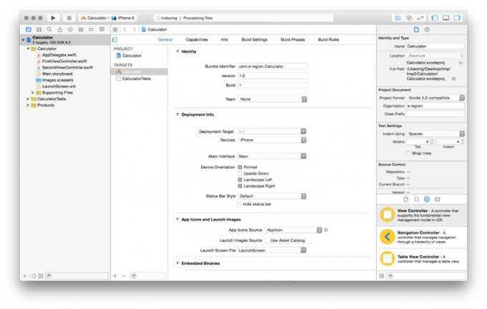Open the Symbol navigator
Image resolution: width=487 pixels, height=309 pixels.
[39, 29]
